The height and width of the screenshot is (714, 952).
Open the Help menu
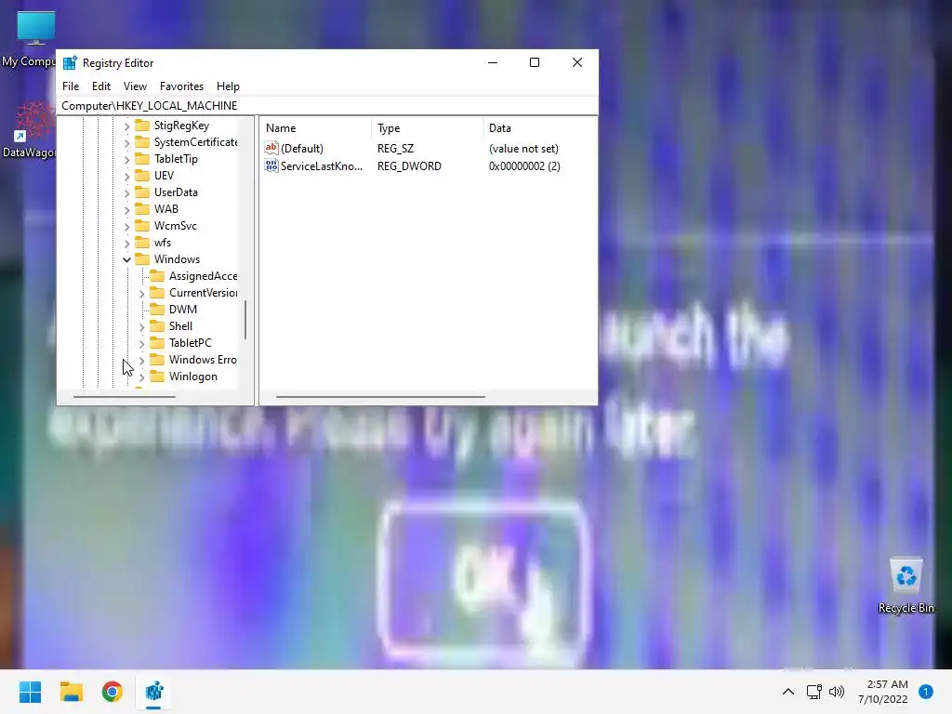click(228, 86)
